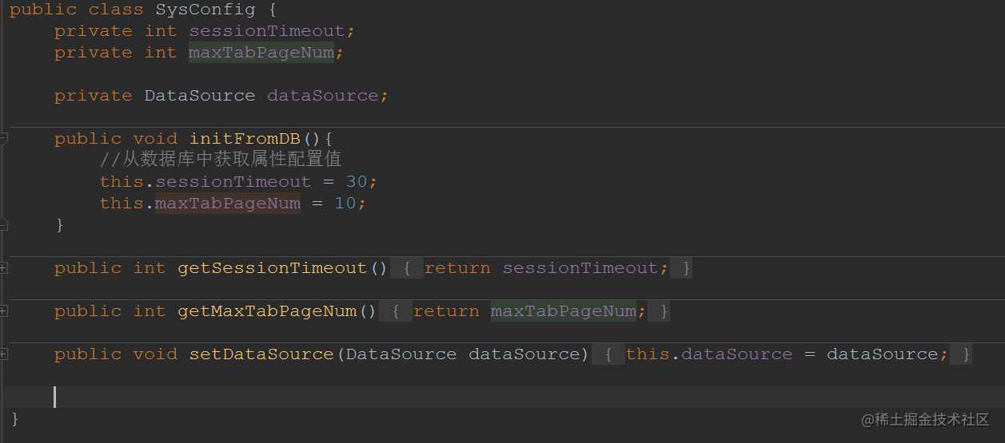Click fold end marker at initFromDB closing brace

point(3,224)
